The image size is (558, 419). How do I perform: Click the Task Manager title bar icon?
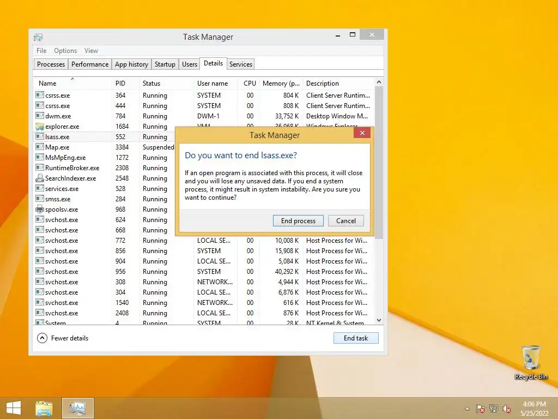click(x=38, y=37)
